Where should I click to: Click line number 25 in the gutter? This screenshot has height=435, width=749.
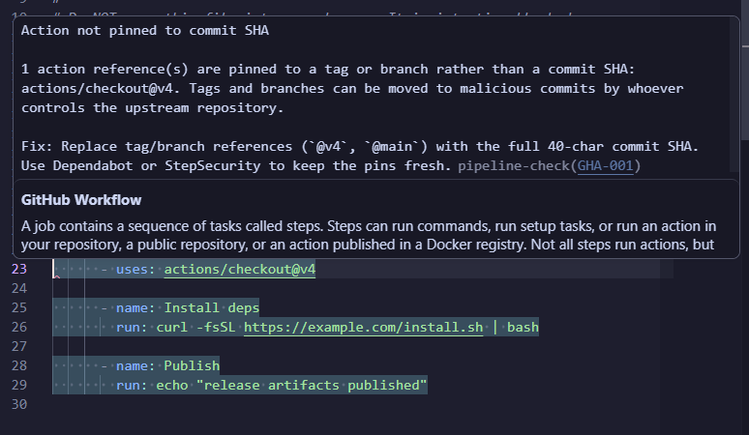pos(19,308)
